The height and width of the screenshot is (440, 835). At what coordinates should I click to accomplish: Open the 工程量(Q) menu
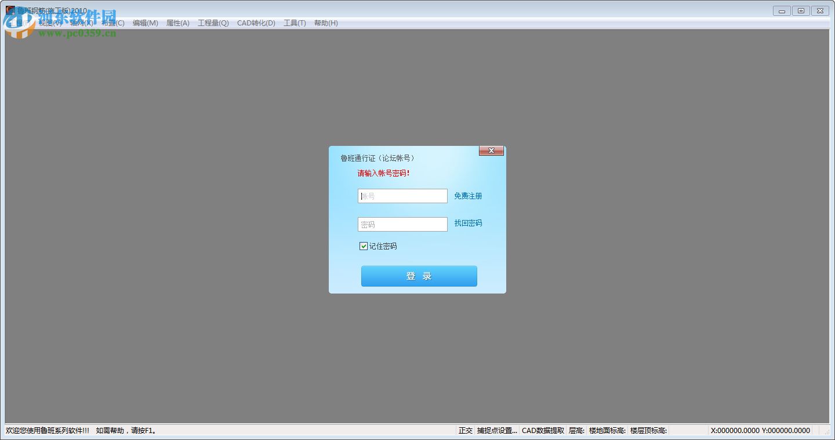click(213, 23)
